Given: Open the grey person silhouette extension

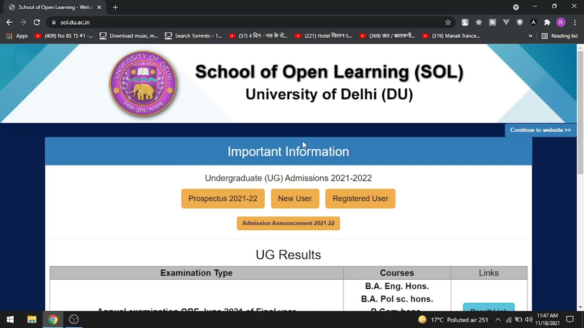Looking at the screenshot, I should click(465, 22).
